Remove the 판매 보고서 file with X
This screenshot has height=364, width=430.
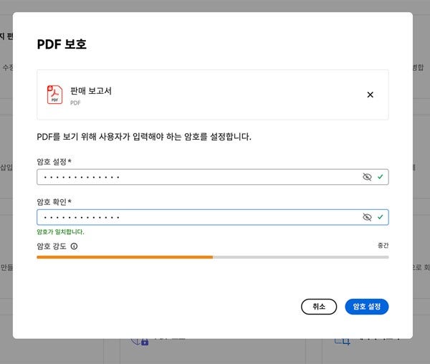(x=370, y=95)
